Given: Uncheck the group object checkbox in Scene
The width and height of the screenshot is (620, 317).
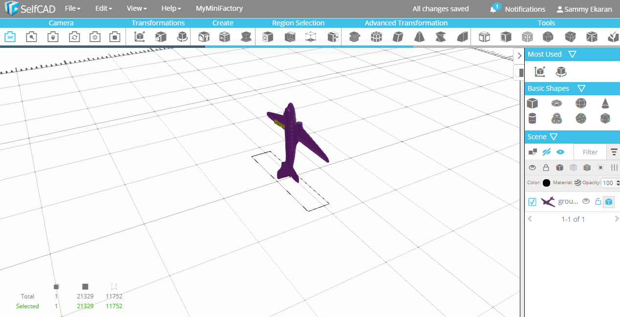Looking at the screenshot, I should (x=533, y=202).
